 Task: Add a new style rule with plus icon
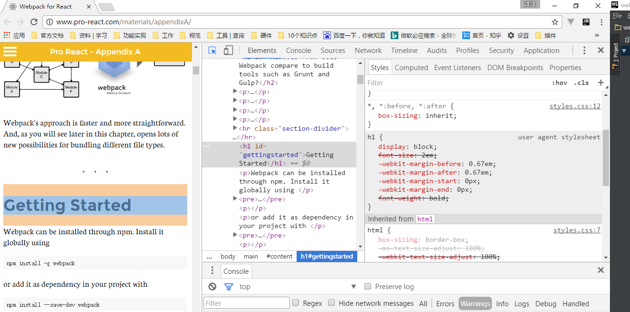coord(600,83)
